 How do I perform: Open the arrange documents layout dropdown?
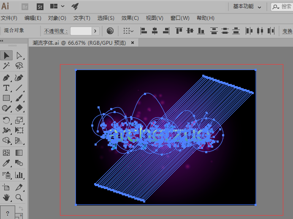coord(57,6)
